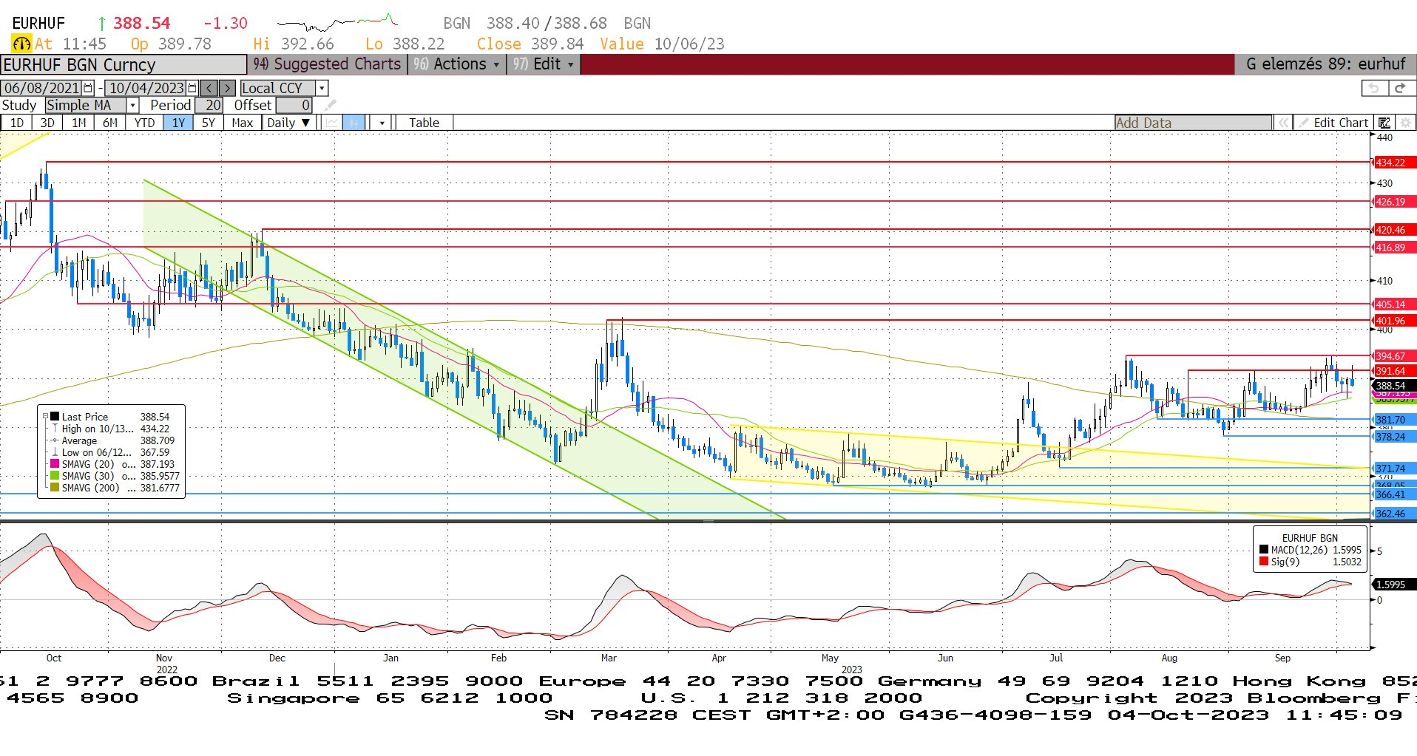Select the 1D range tab
Image resolution: width=1417 pixels, height=756 pixels.
tap(16, 123)
